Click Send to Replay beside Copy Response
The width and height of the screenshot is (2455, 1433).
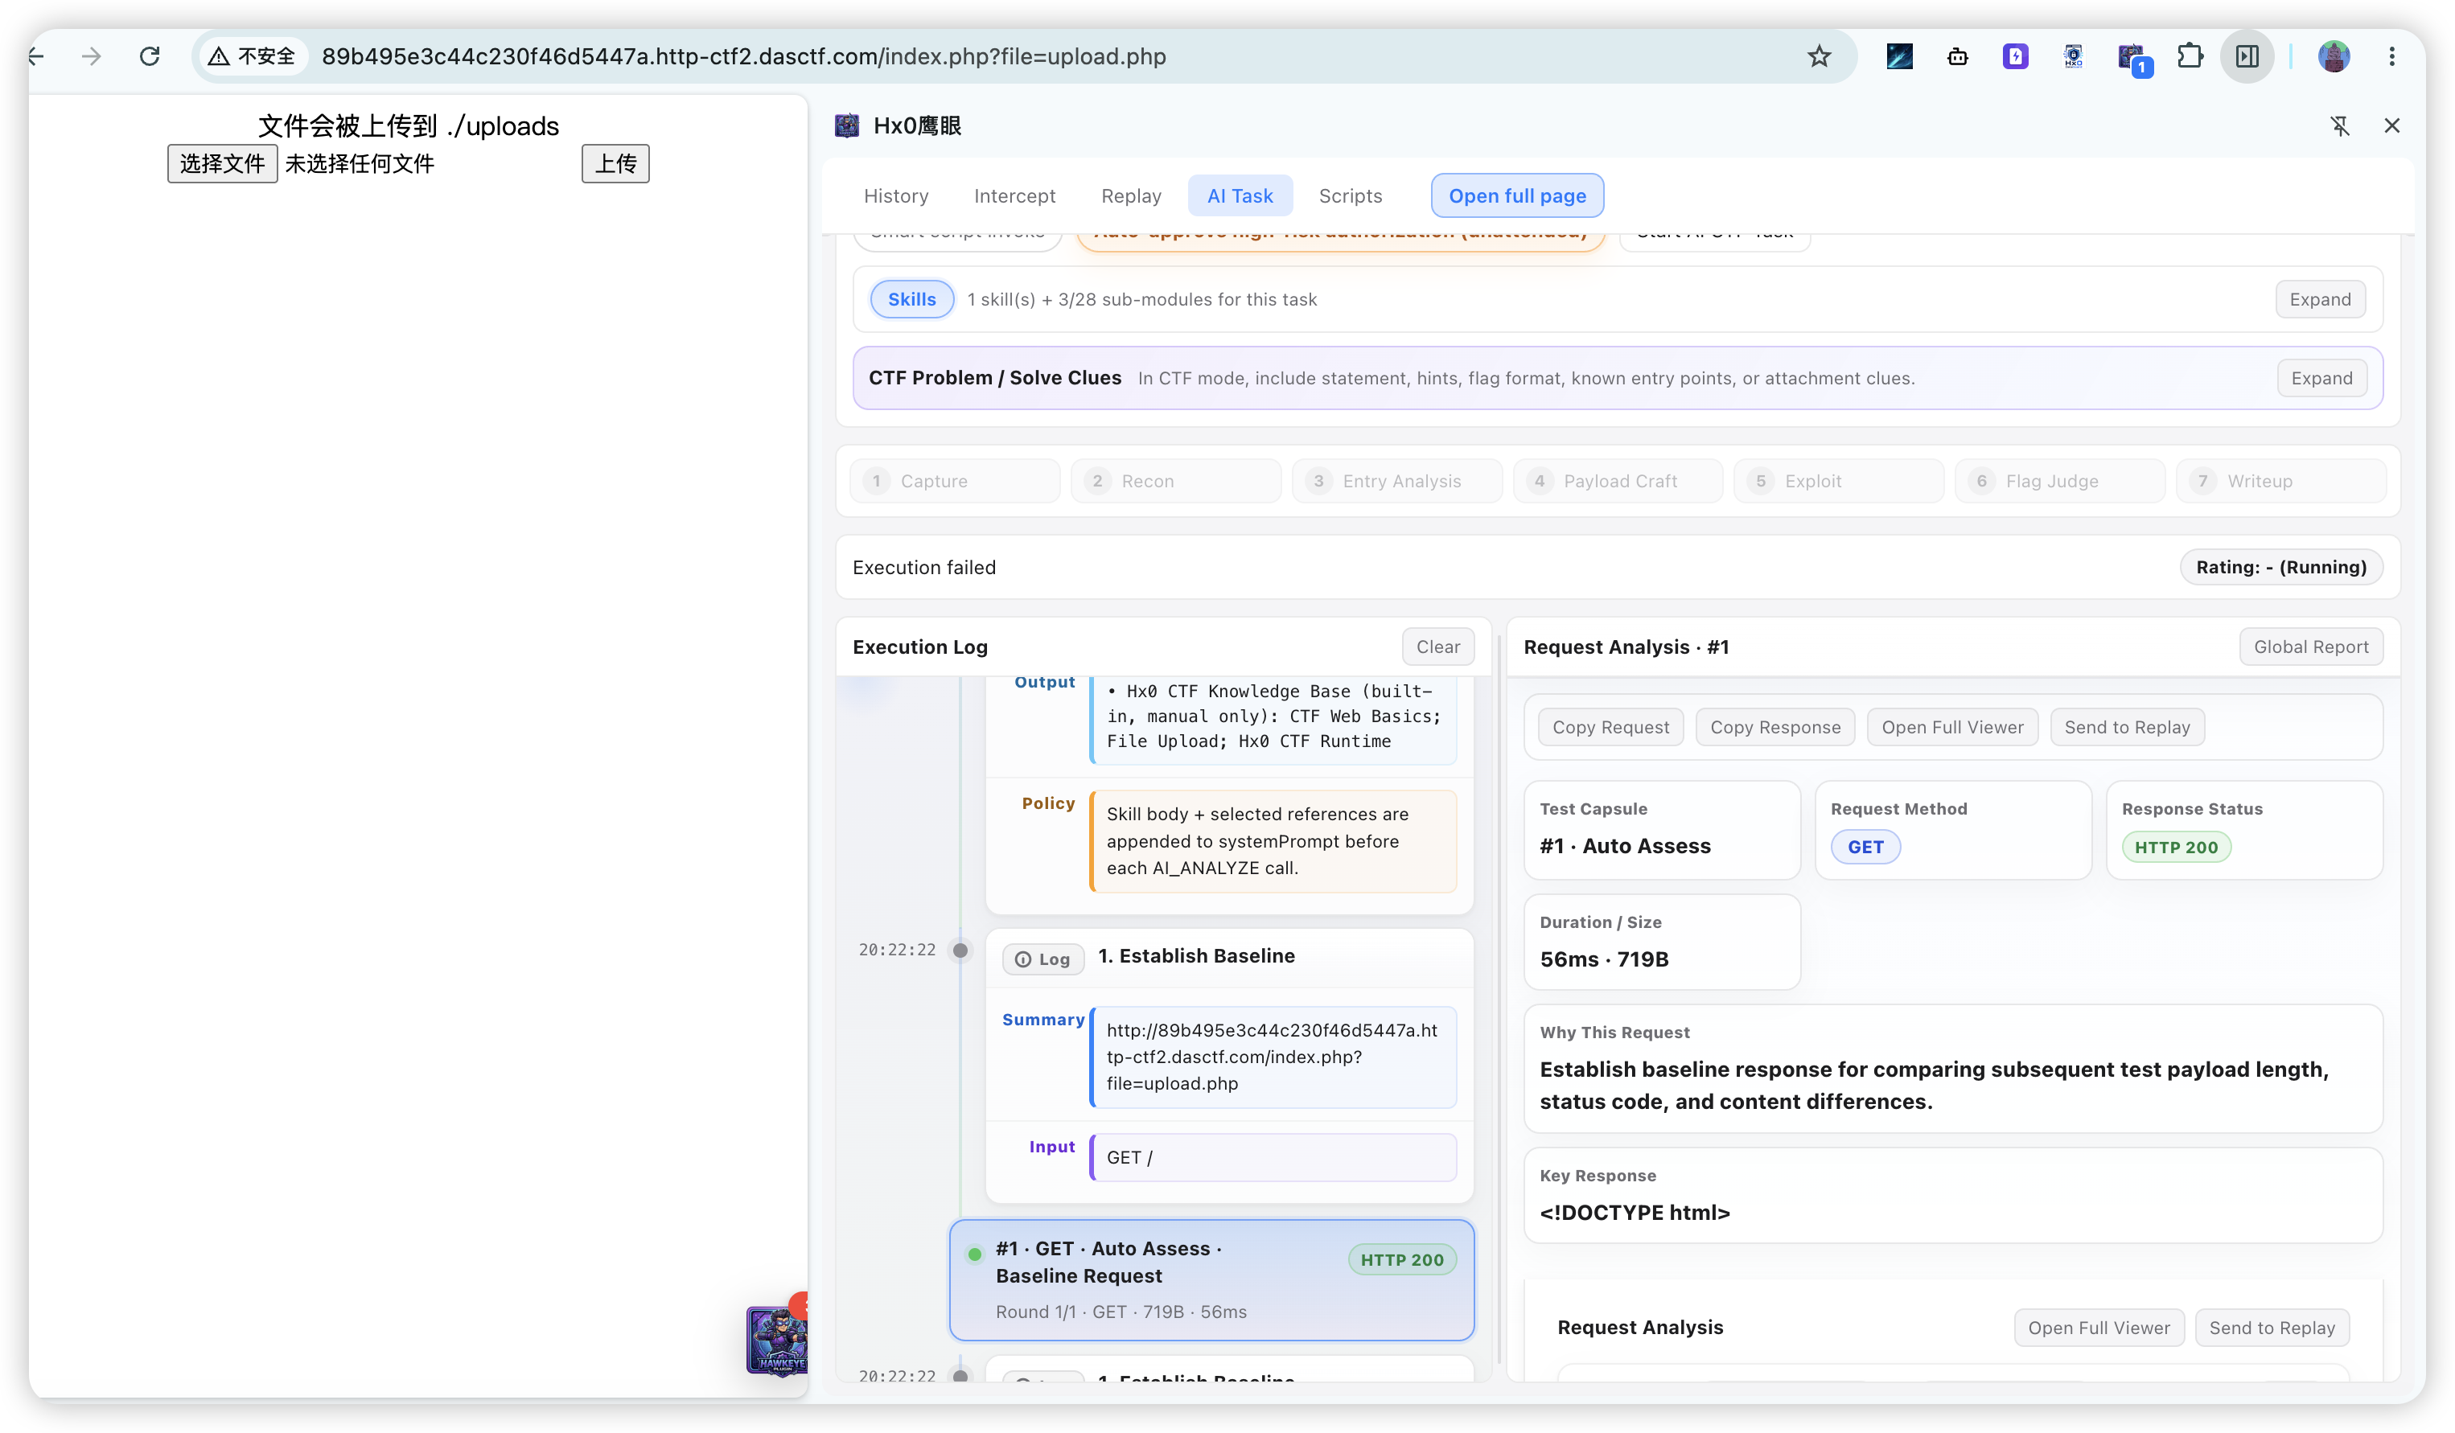2127,727
